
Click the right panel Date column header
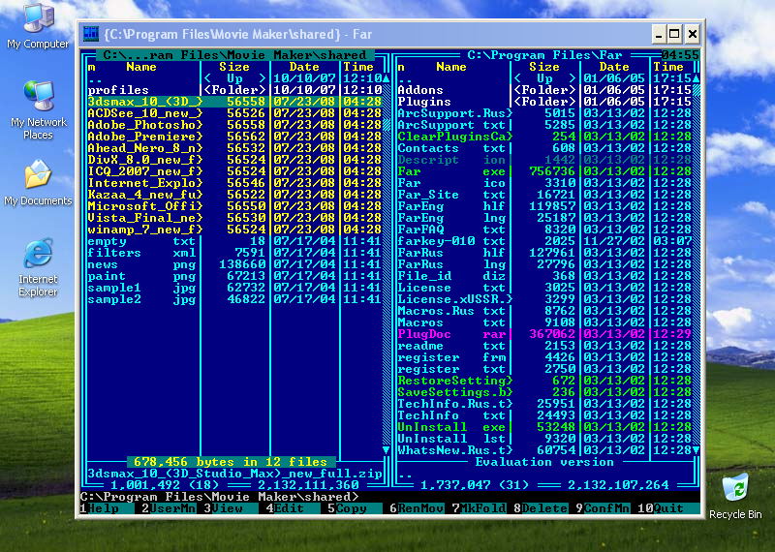click(614, 67)
